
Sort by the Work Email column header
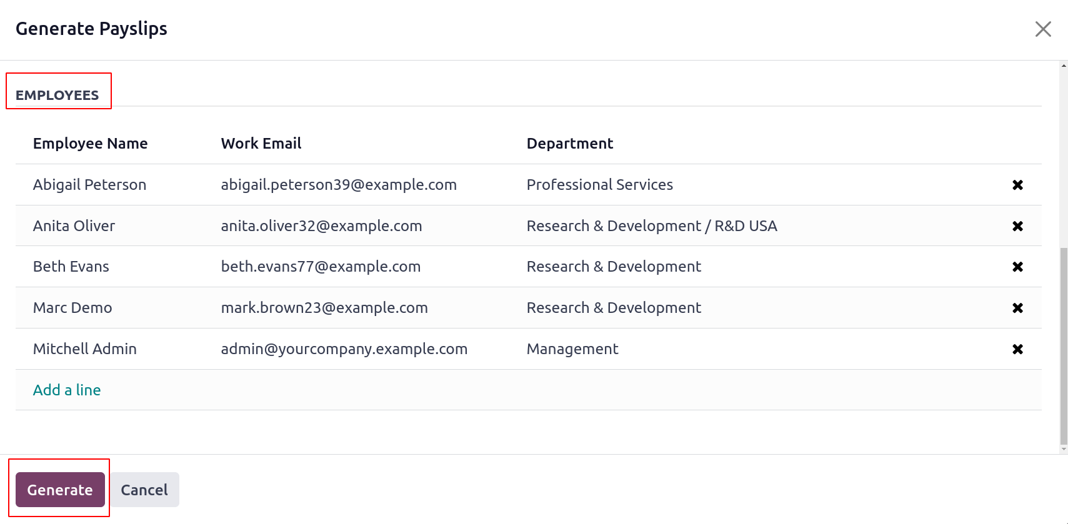coord(261,144)
